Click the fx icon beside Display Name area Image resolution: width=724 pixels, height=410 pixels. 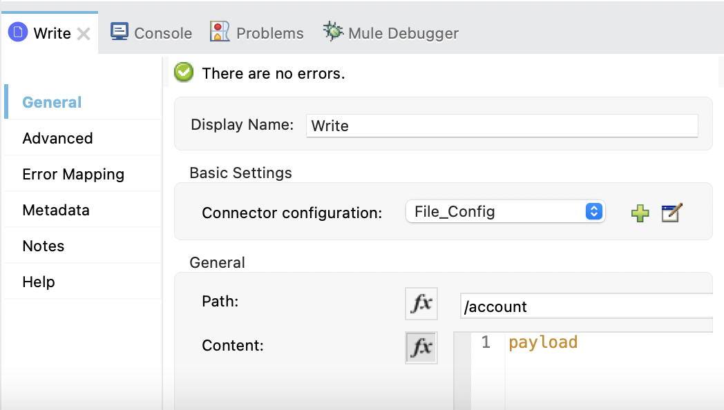(x=421, y=304)
